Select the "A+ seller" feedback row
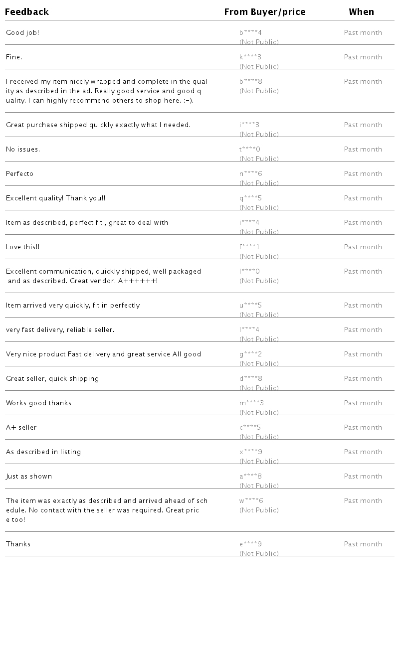 point(21,428)
